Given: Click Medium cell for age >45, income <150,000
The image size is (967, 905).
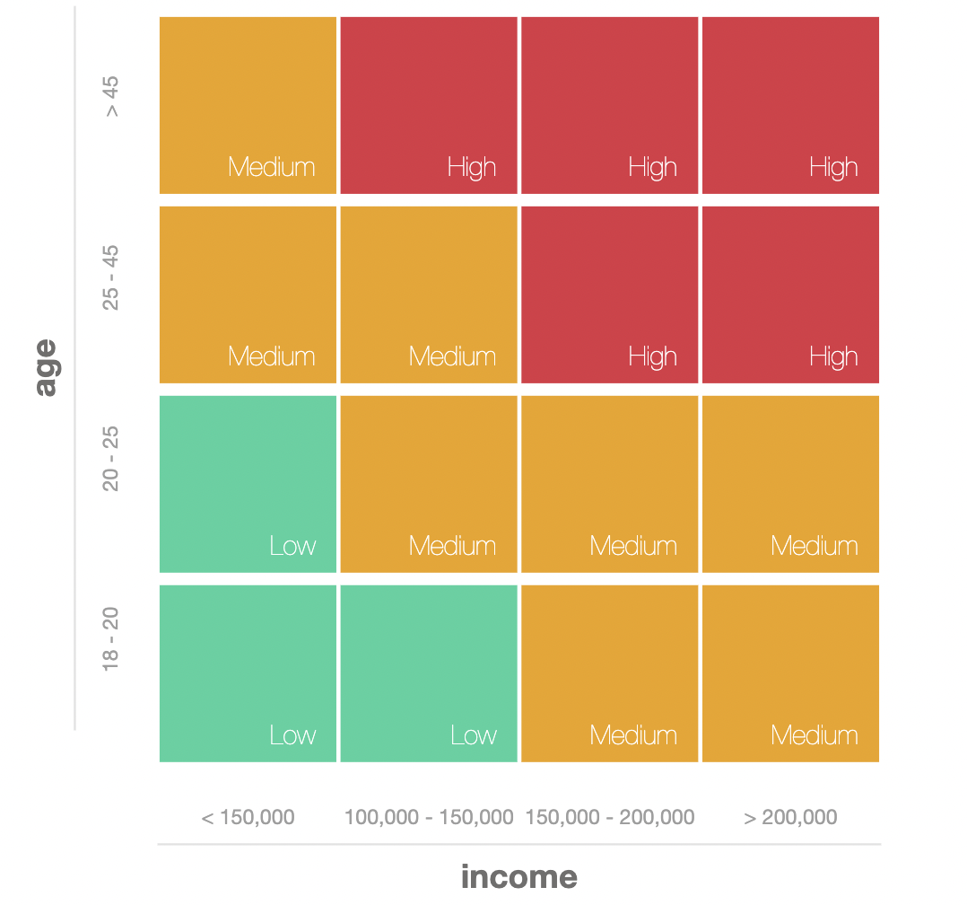Looking at the screenshot, I should point(248,105).
